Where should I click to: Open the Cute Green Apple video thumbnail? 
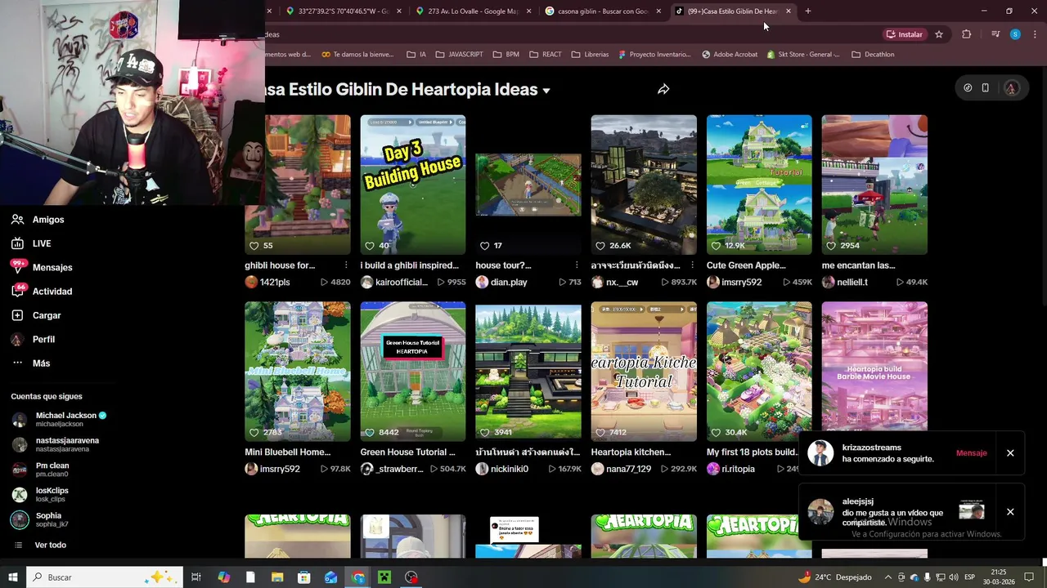[759, 185]
